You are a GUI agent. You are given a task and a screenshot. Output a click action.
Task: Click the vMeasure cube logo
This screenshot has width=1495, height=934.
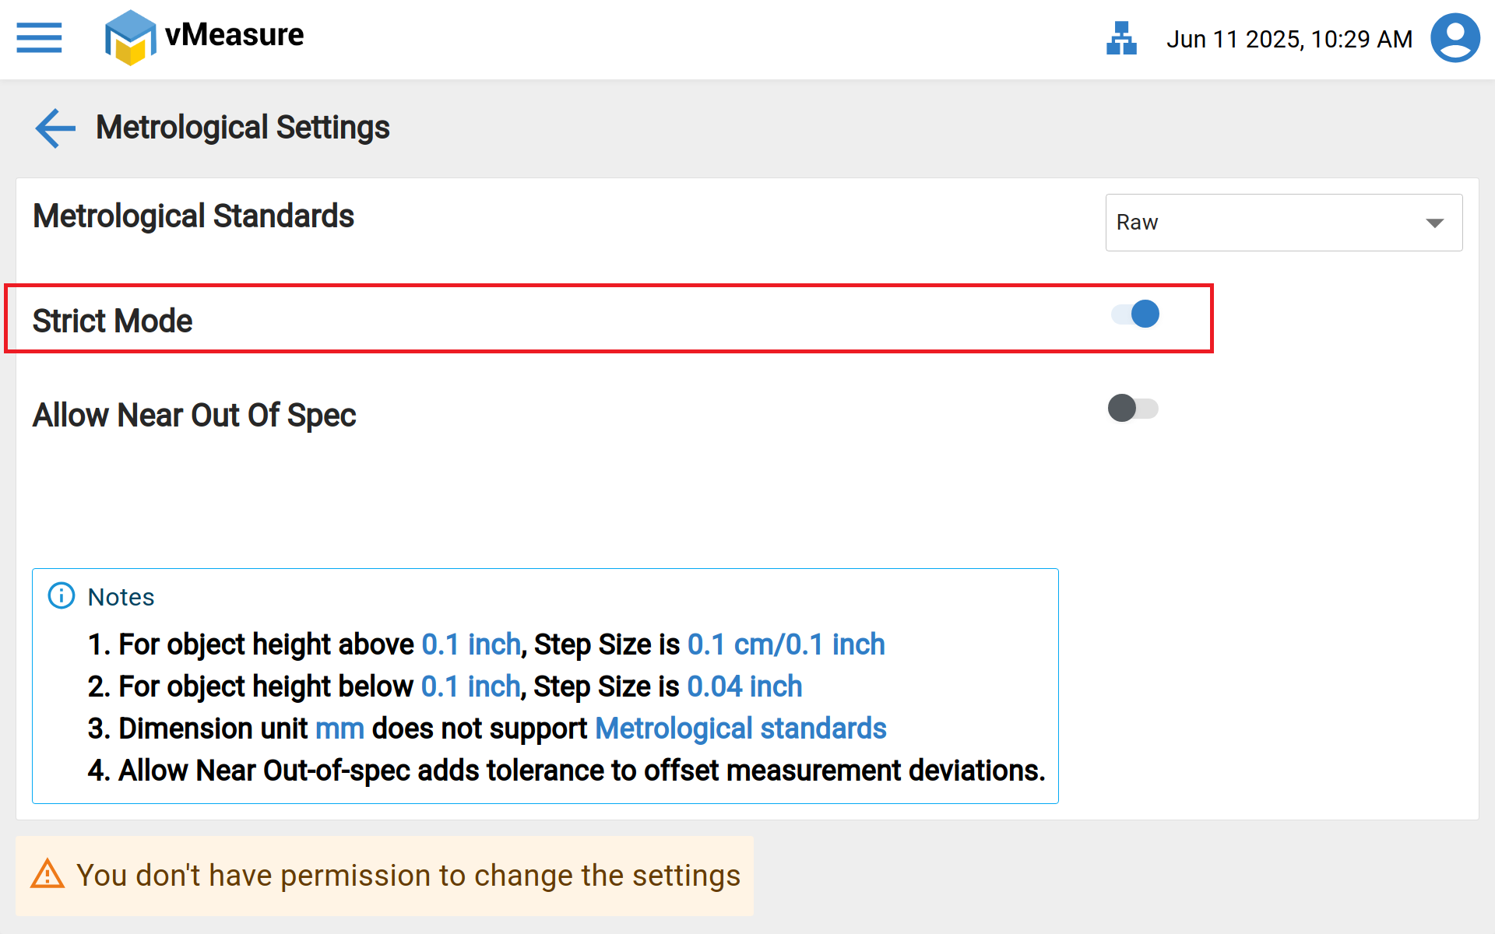click(x=129, y=37)
